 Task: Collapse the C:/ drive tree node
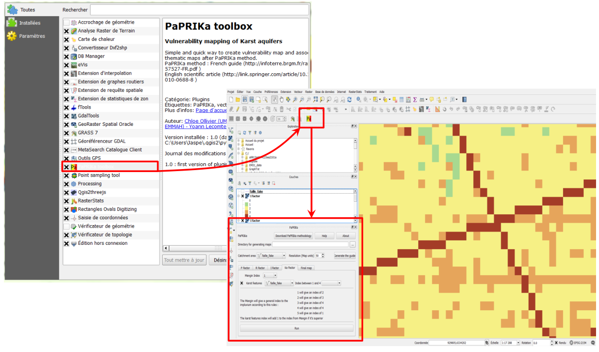[x=238, y=153]
